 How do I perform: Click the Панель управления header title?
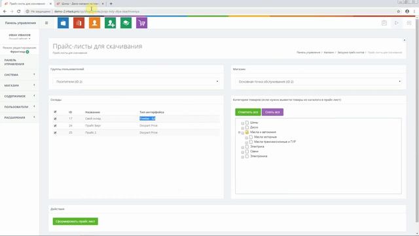point(20,23)
